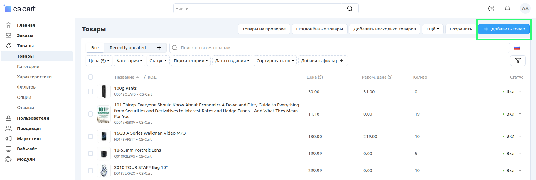
Task: Switch to the Recently updated tab
Action: click(x=128, y=48)
